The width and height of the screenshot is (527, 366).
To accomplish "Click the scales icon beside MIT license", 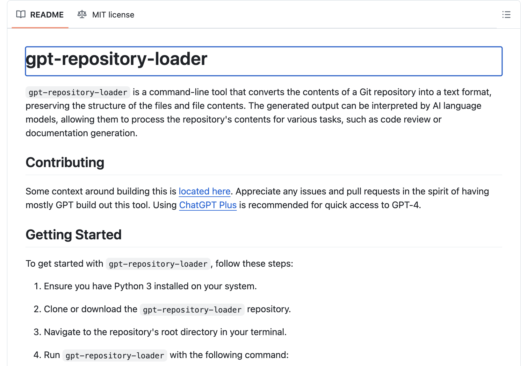I will click(x=82, y=14).
